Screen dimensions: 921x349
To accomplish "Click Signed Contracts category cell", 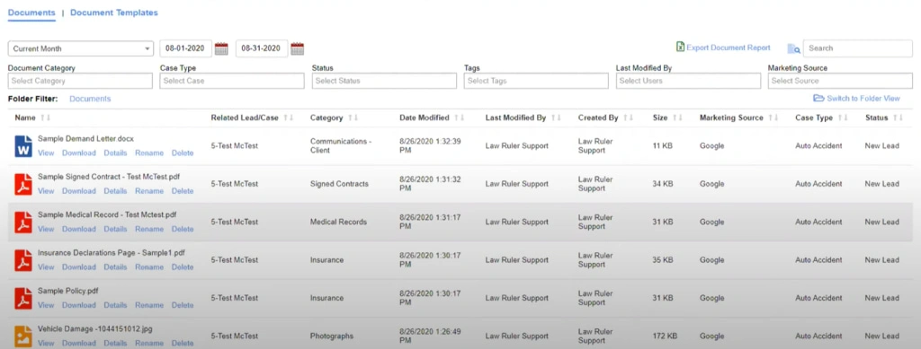I will point(339,184).
